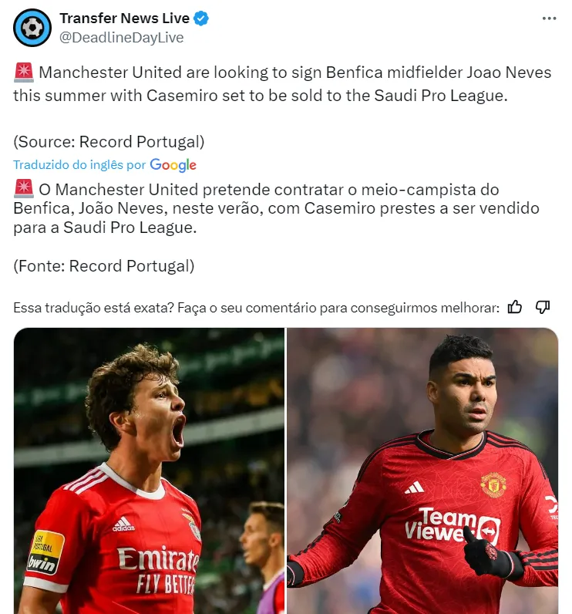Click the TeamViewer logo on Casemiro's shirt
572x614 pixels.
(x=452, y=525)
